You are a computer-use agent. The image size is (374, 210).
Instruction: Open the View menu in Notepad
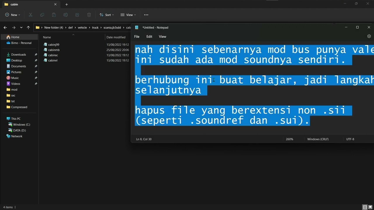[x=162, y=36]
